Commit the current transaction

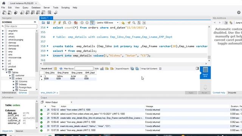coord(82,23)
